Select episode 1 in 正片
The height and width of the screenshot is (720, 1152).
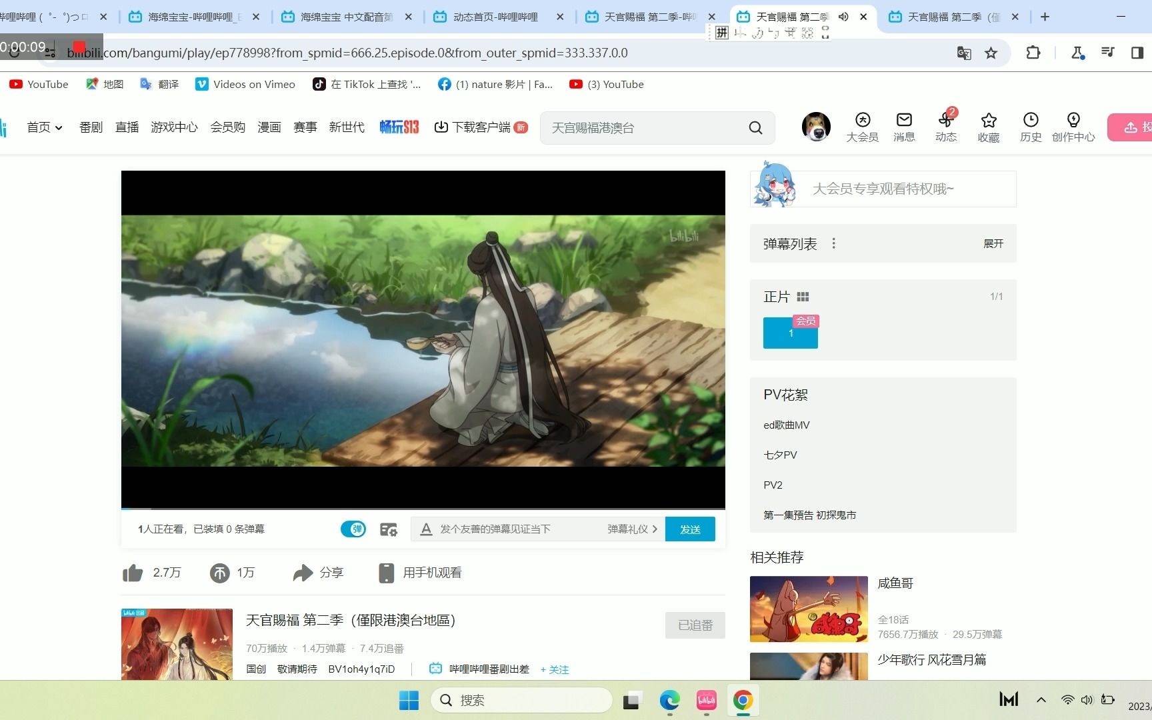(x=791, y=333)
